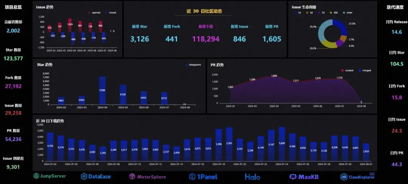This screenshot has height=184, width=408.
Task: Click the 贡献者数量 value 2,002
Action: coord(13,30)
